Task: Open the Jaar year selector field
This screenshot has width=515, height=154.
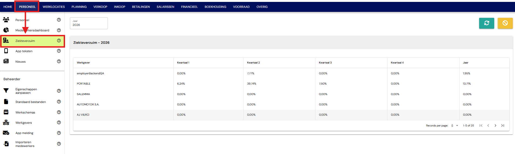Action: (89, 23)
